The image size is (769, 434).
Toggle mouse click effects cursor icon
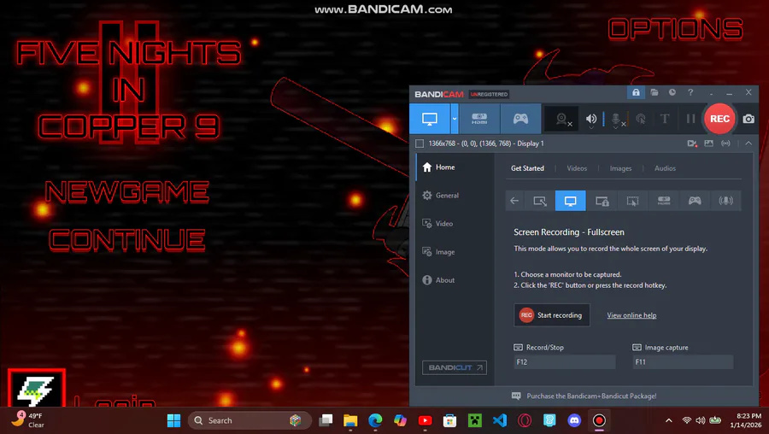point(641,119)
